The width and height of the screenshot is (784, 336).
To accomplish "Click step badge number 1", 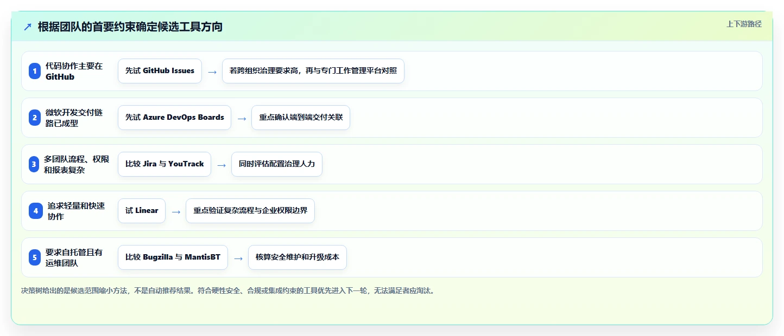I will 35,71.
